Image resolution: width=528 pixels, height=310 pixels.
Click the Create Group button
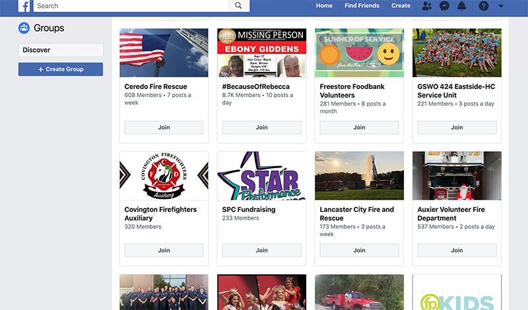[x=61, y=69]
